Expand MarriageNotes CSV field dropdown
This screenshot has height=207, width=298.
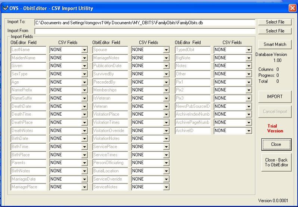166,58
